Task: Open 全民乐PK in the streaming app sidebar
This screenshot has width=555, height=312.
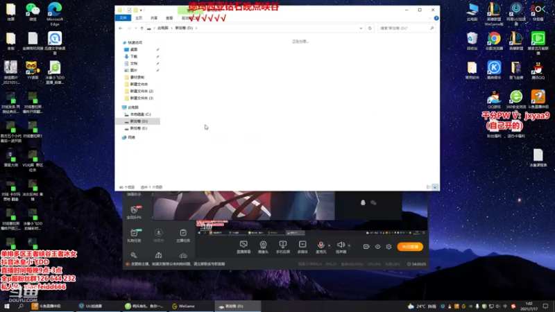Action: coord(134,212)
